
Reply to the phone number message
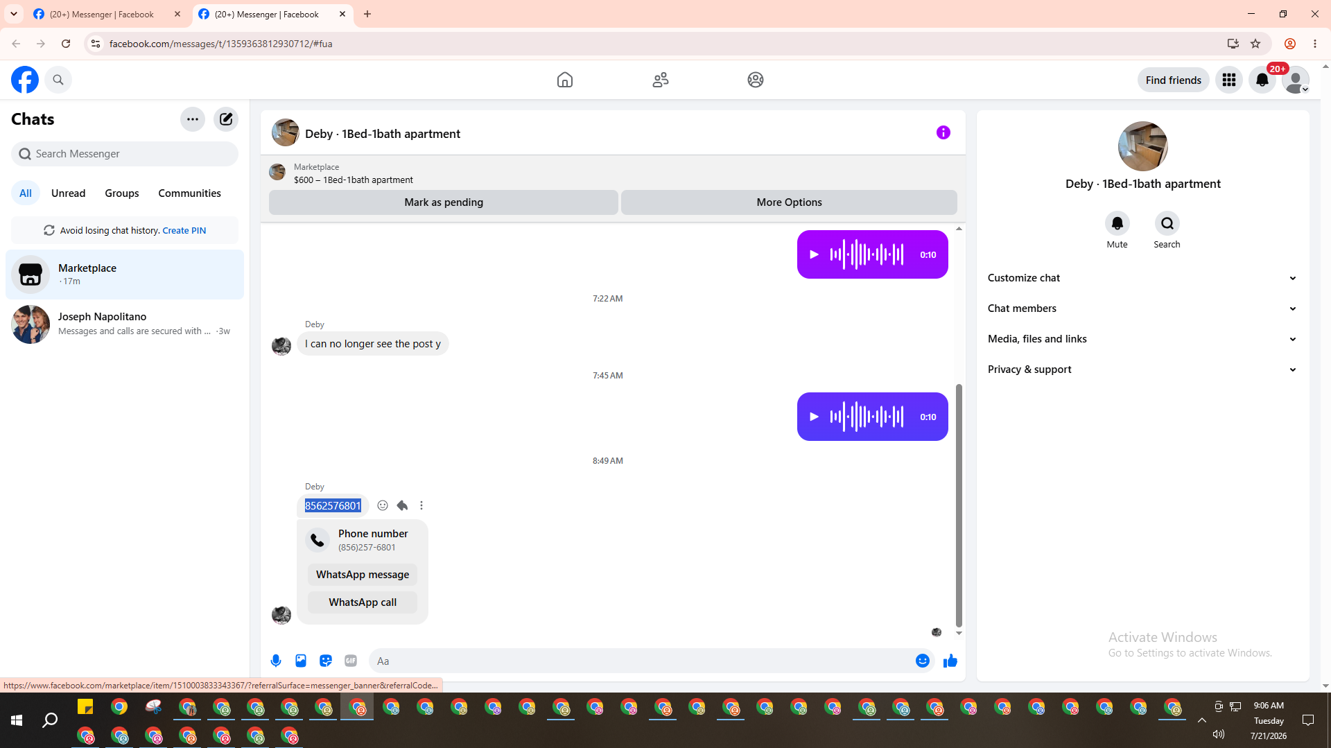pos(402,505)
